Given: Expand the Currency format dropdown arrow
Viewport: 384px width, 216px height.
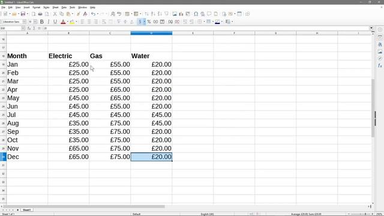Looking at the screenshot, I should click(x=144, y=22).
